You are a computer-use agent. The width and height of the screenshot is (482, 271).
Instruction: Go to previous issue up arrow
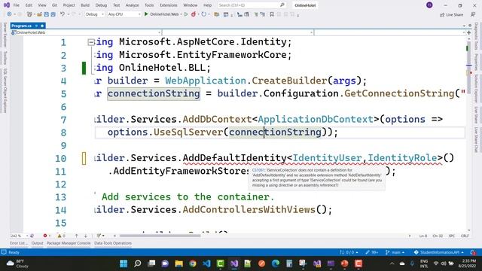click(77, 236)
